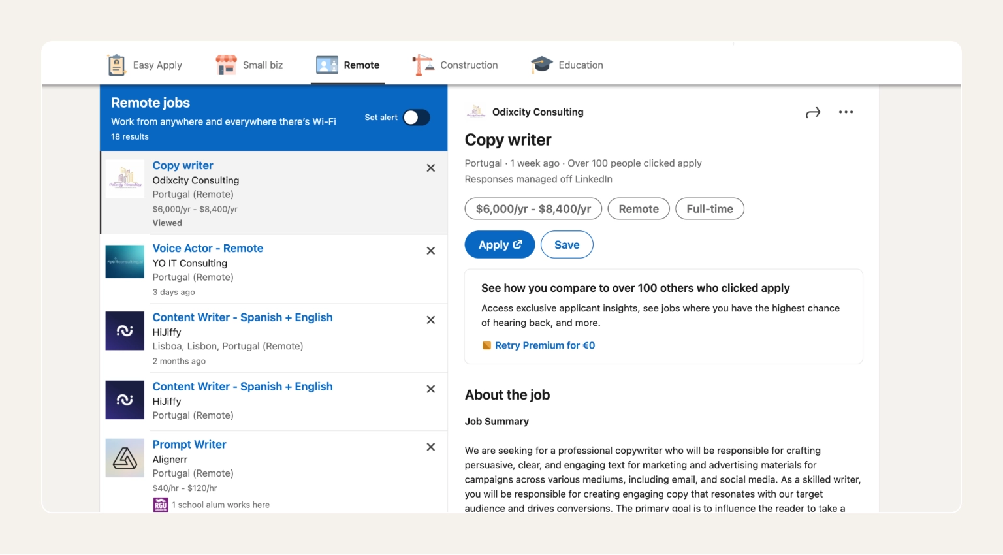
Task: Click '$40/hr - $120/hr' pay text
Action: 185,488
